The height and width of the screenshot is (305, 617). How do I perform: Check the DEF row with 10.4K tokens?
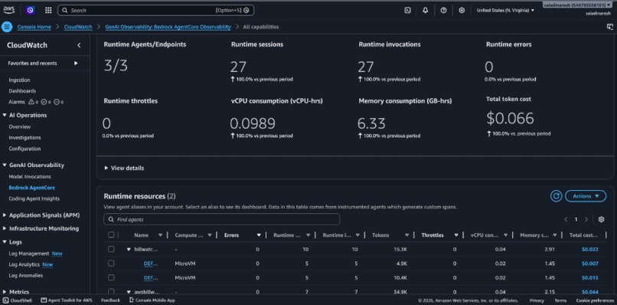click(111, 277)
